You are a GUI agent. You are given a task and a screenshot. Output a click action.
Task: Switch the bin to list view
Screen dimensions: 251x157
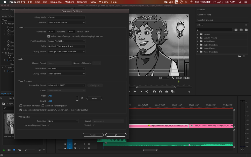9,150
